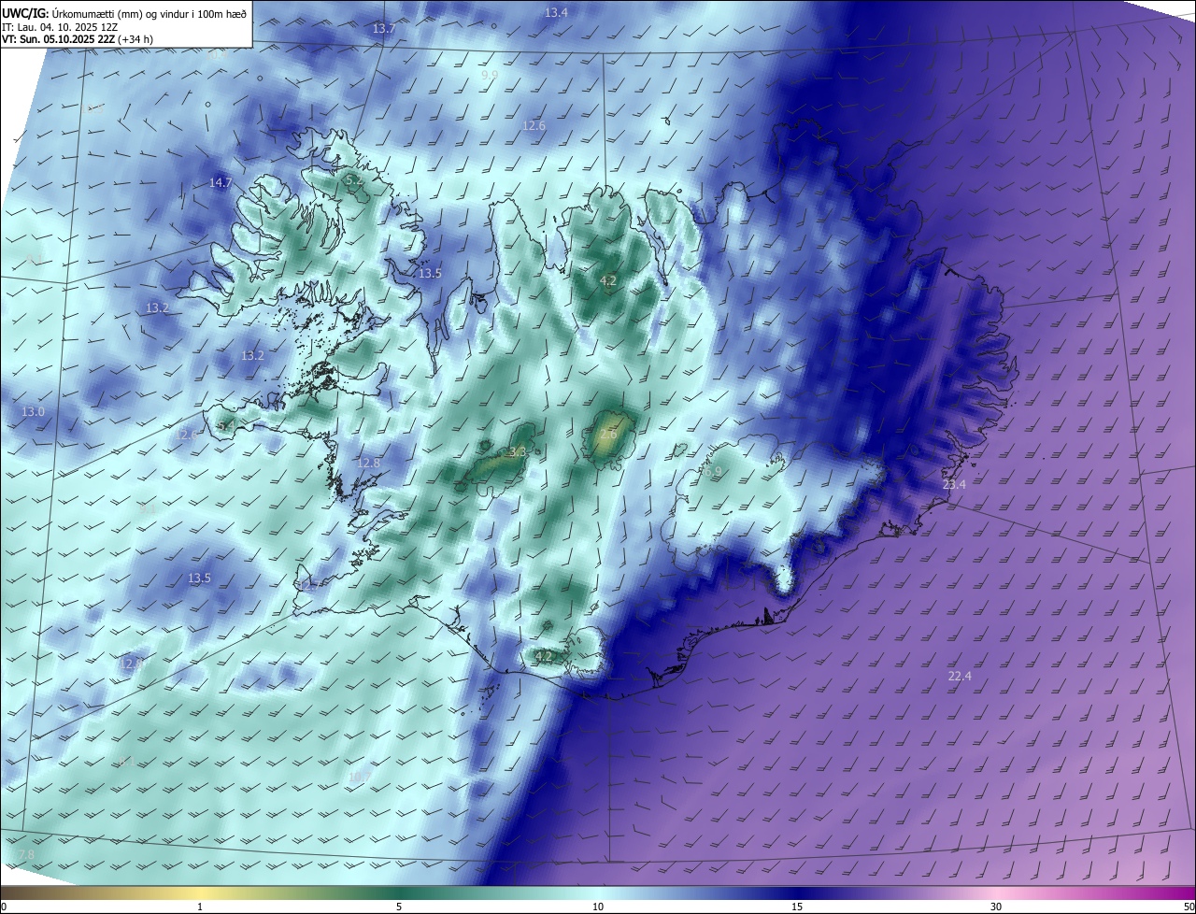Click the color scale tick label 50
Image resolution: width=1196 pixels, height=914 pixels.
pos(1189,907)
